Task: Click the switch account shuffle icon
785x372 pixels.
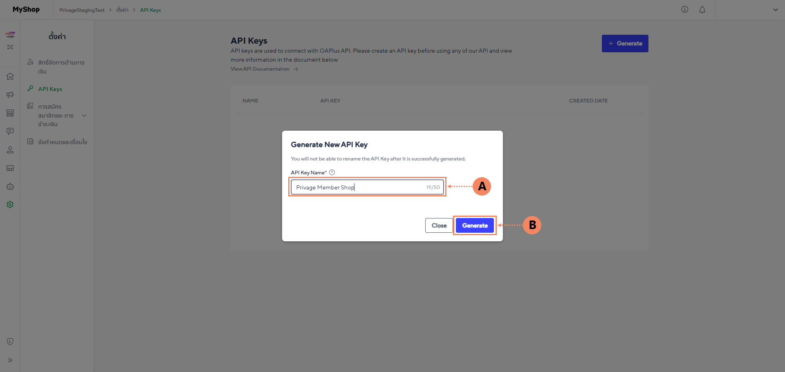Action: click(x=10, y=47)
